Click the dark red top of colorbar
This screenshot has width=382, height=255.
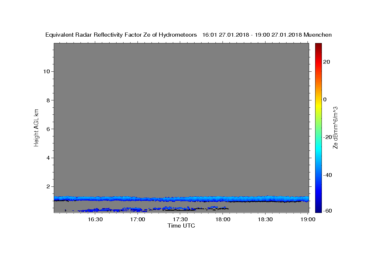point(318,46)
